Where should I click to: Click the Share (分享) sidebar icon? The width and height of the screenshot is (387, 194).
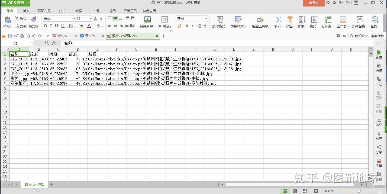tap(379, 149)
